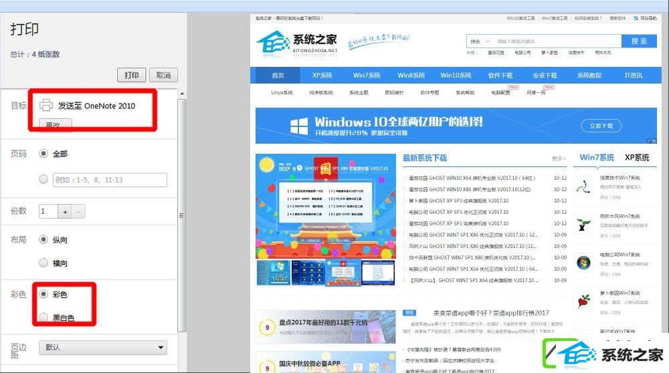Open the XP系统 nav tab
669x373 pixels.
click(x=322, y=76)
